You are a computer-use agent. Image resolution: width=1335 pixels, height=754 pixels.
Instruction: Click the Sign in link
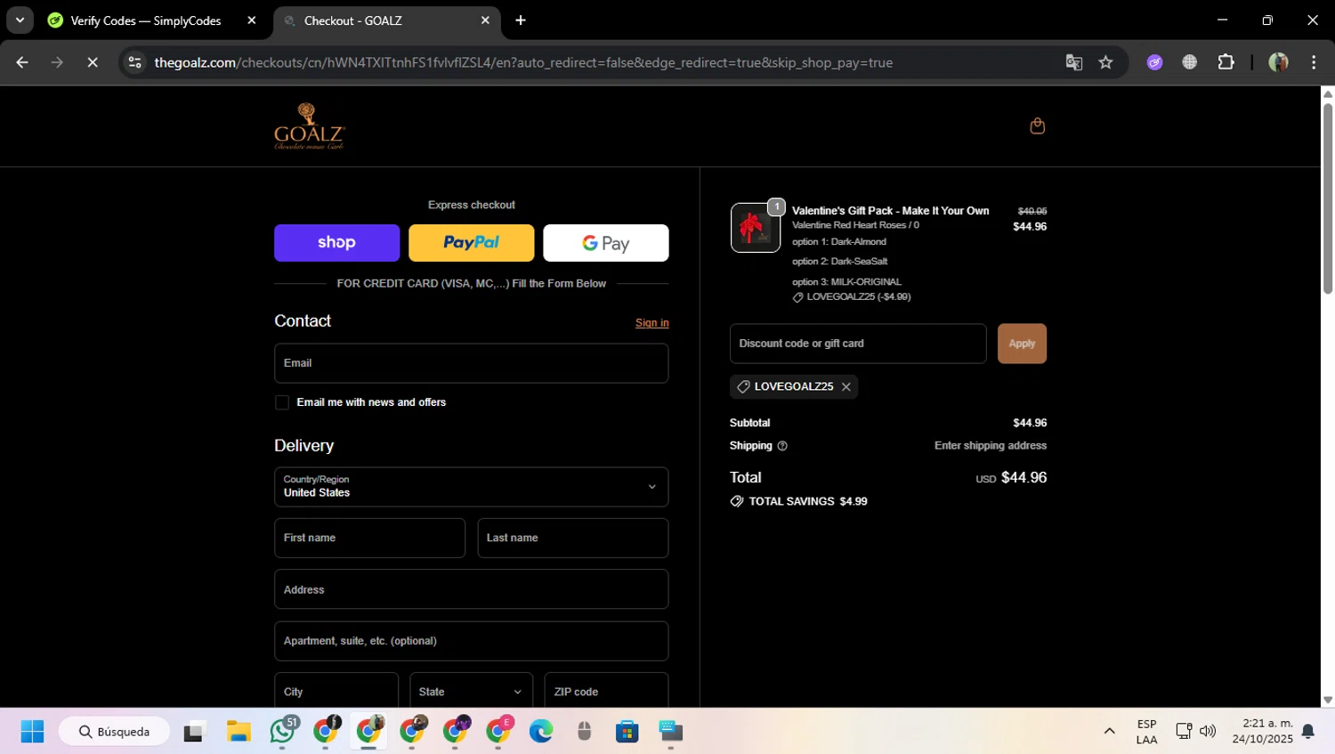pyautogui.click(x=651, y=323)
